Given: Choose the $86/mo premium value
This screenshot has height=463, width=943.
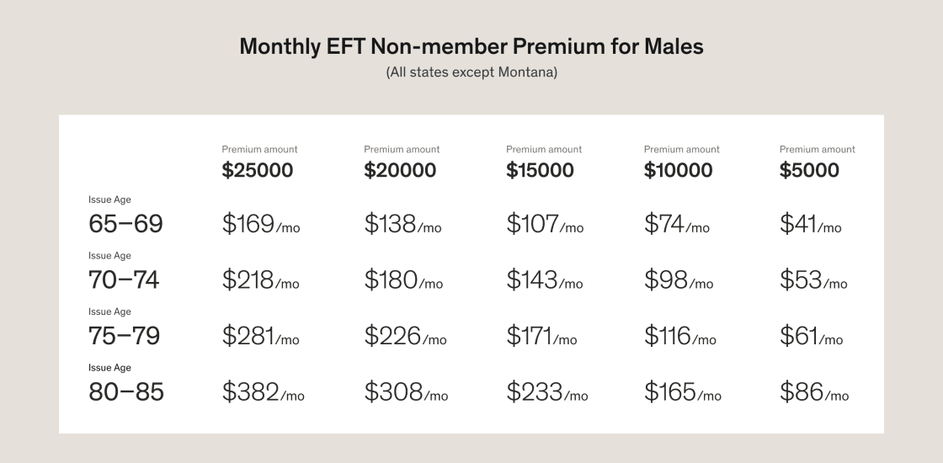Looking at the screenshot, I should (813, 392).
